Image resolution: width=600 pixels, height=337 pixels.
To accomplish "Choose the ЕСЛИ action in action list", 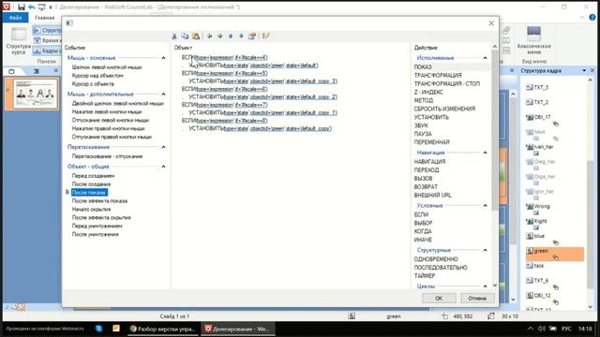I will click(421, 214).
